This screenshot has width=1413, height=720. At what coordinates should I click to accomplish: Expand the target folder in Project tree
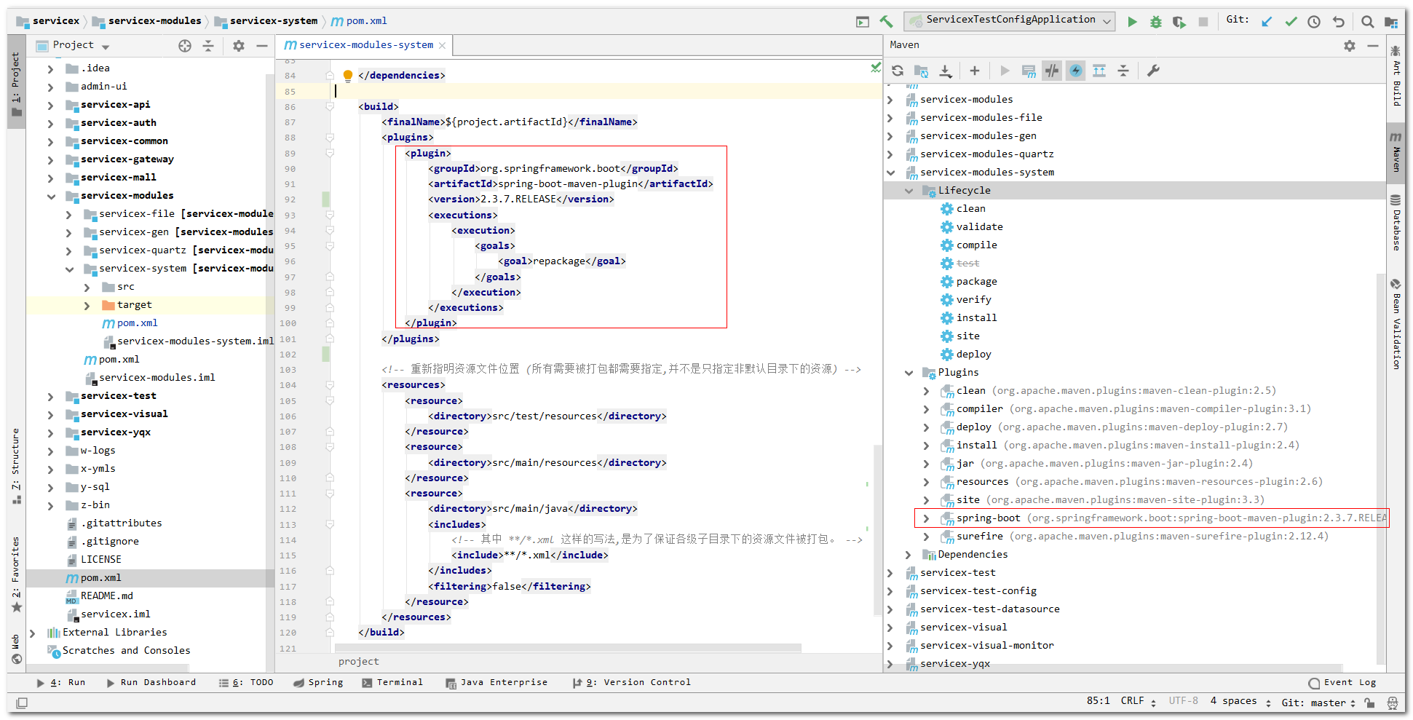point(87,306)
